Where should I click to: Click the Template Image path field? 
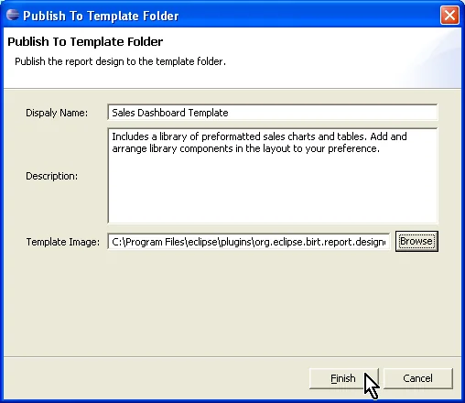click(x=249, y=242)
